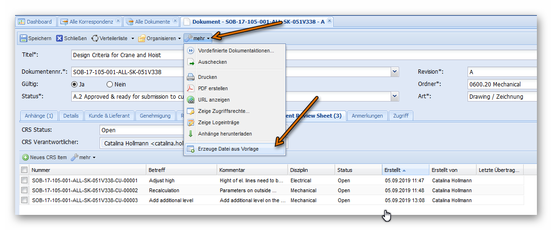Click Anhänge herunterladen download entry
The height and width of the screenshot is (230, 552).
tap(225, 134)
